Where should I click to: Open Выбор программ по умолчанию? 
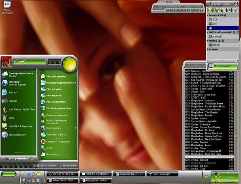click(58, 122)
